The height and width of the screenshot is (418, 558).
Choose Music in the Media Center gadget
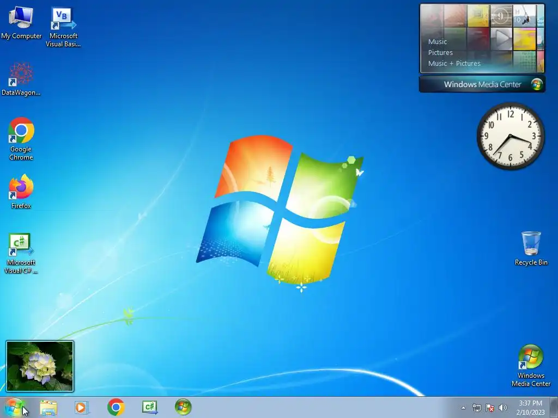438,41
